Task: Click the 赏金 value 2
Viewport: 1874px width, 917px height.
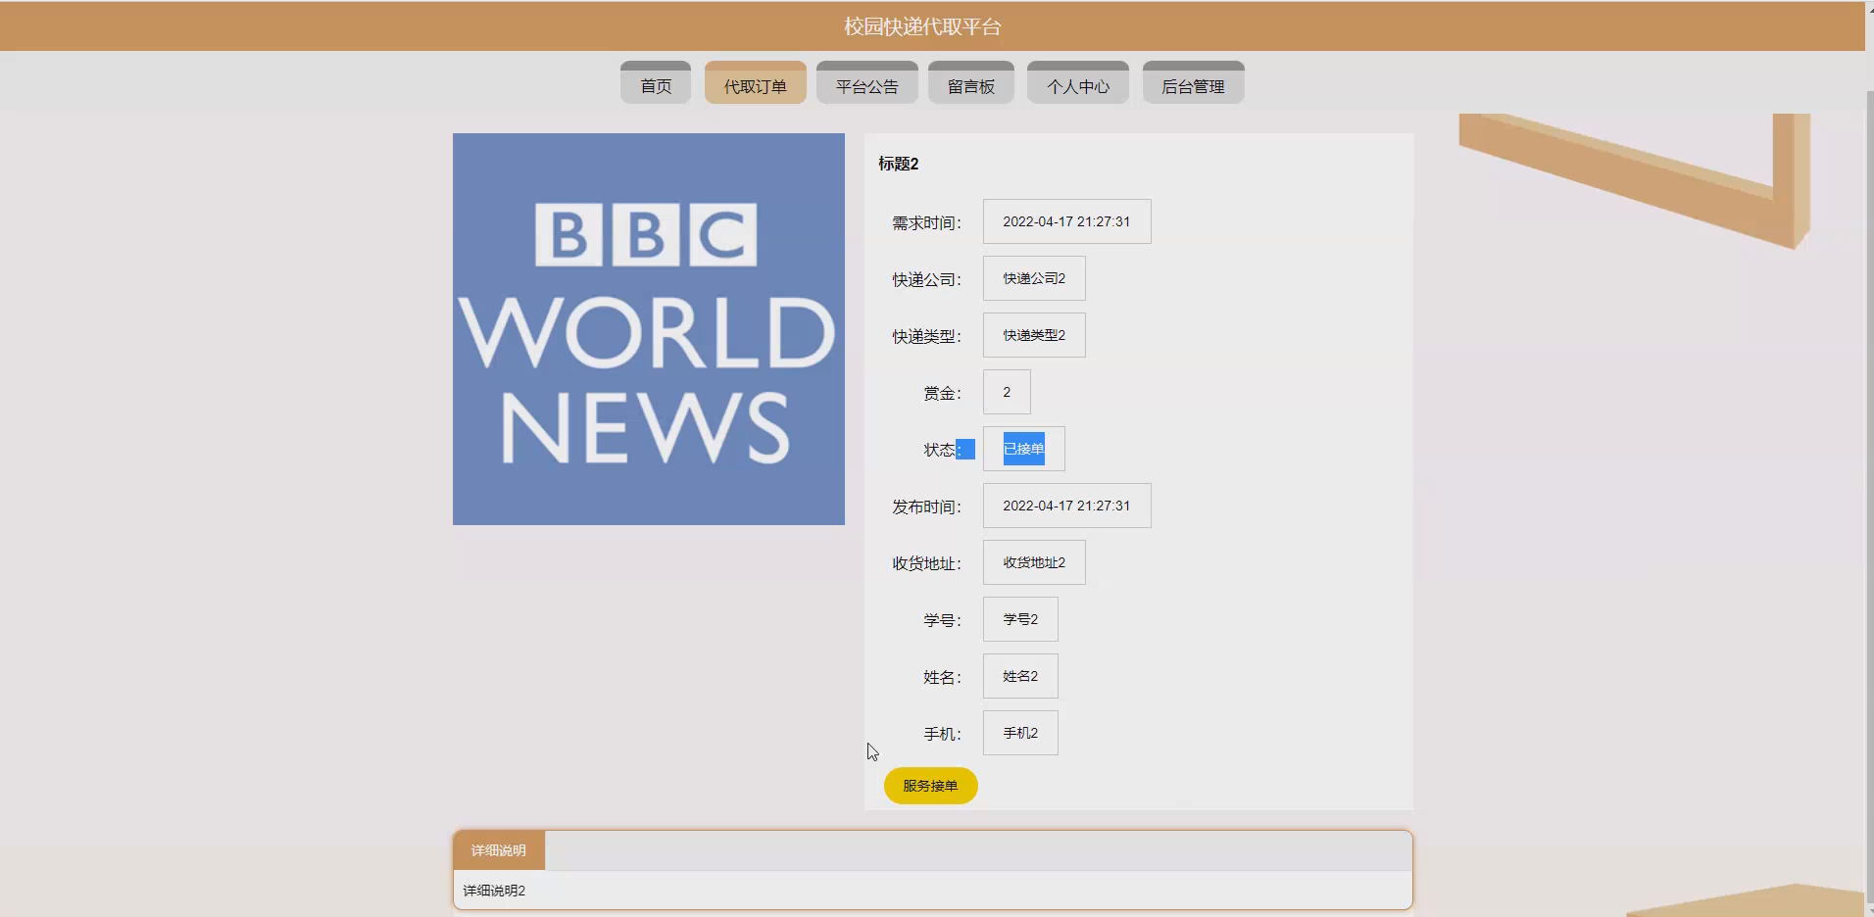Action: point(1007,392)
